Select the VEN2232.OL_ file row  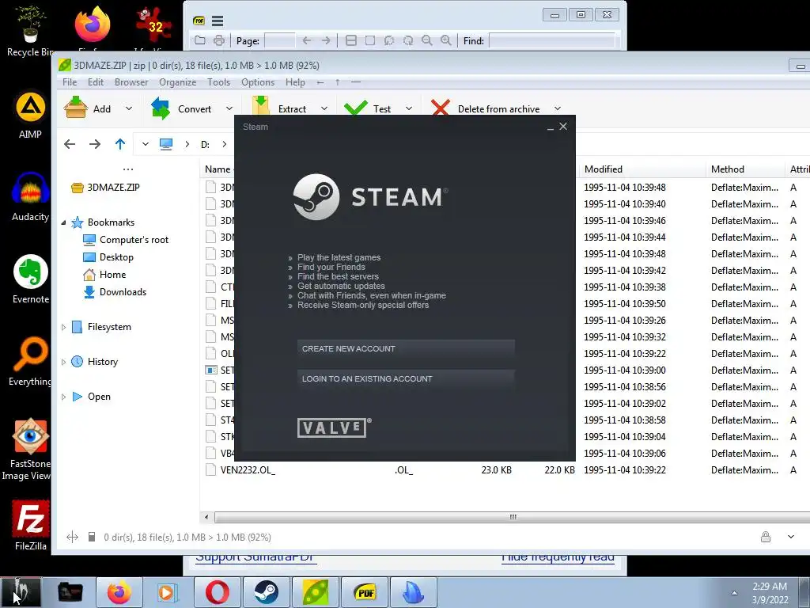(x=504, y=470)
